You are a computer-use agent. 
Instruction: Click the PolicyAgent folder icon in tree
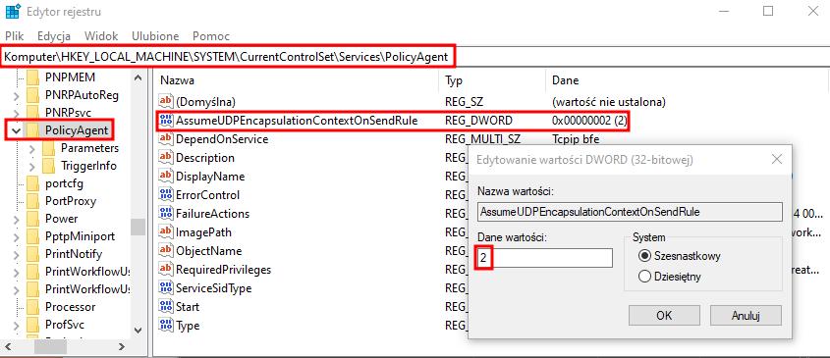(33, 130)
